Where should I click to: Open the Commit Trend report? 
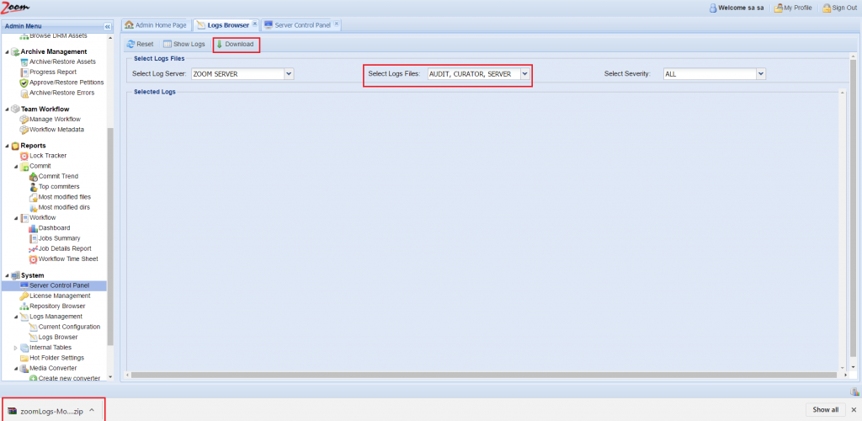[57, 176]
